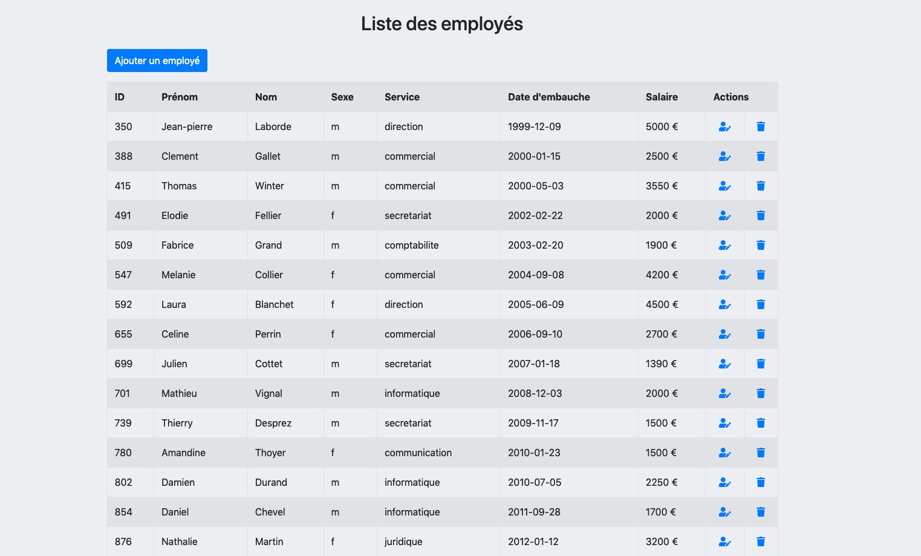This screenshot has width=921, height=556.
Task: Trash Julien Cottet's entry
Action: [761, 364]
